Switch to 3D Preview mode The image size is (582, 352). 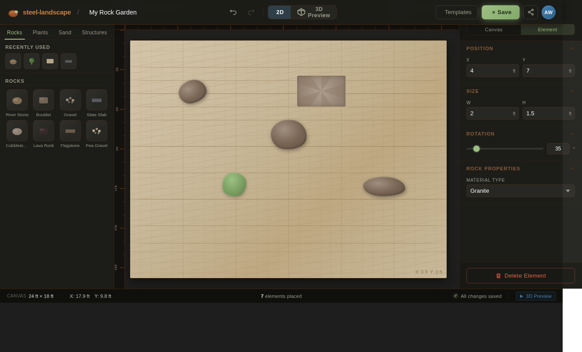click(313, 12)
